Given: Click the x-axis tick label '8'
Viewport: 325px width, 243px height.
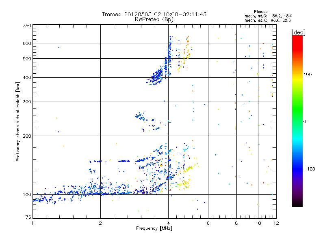Looking at the screenshot, I should (236, 223).
